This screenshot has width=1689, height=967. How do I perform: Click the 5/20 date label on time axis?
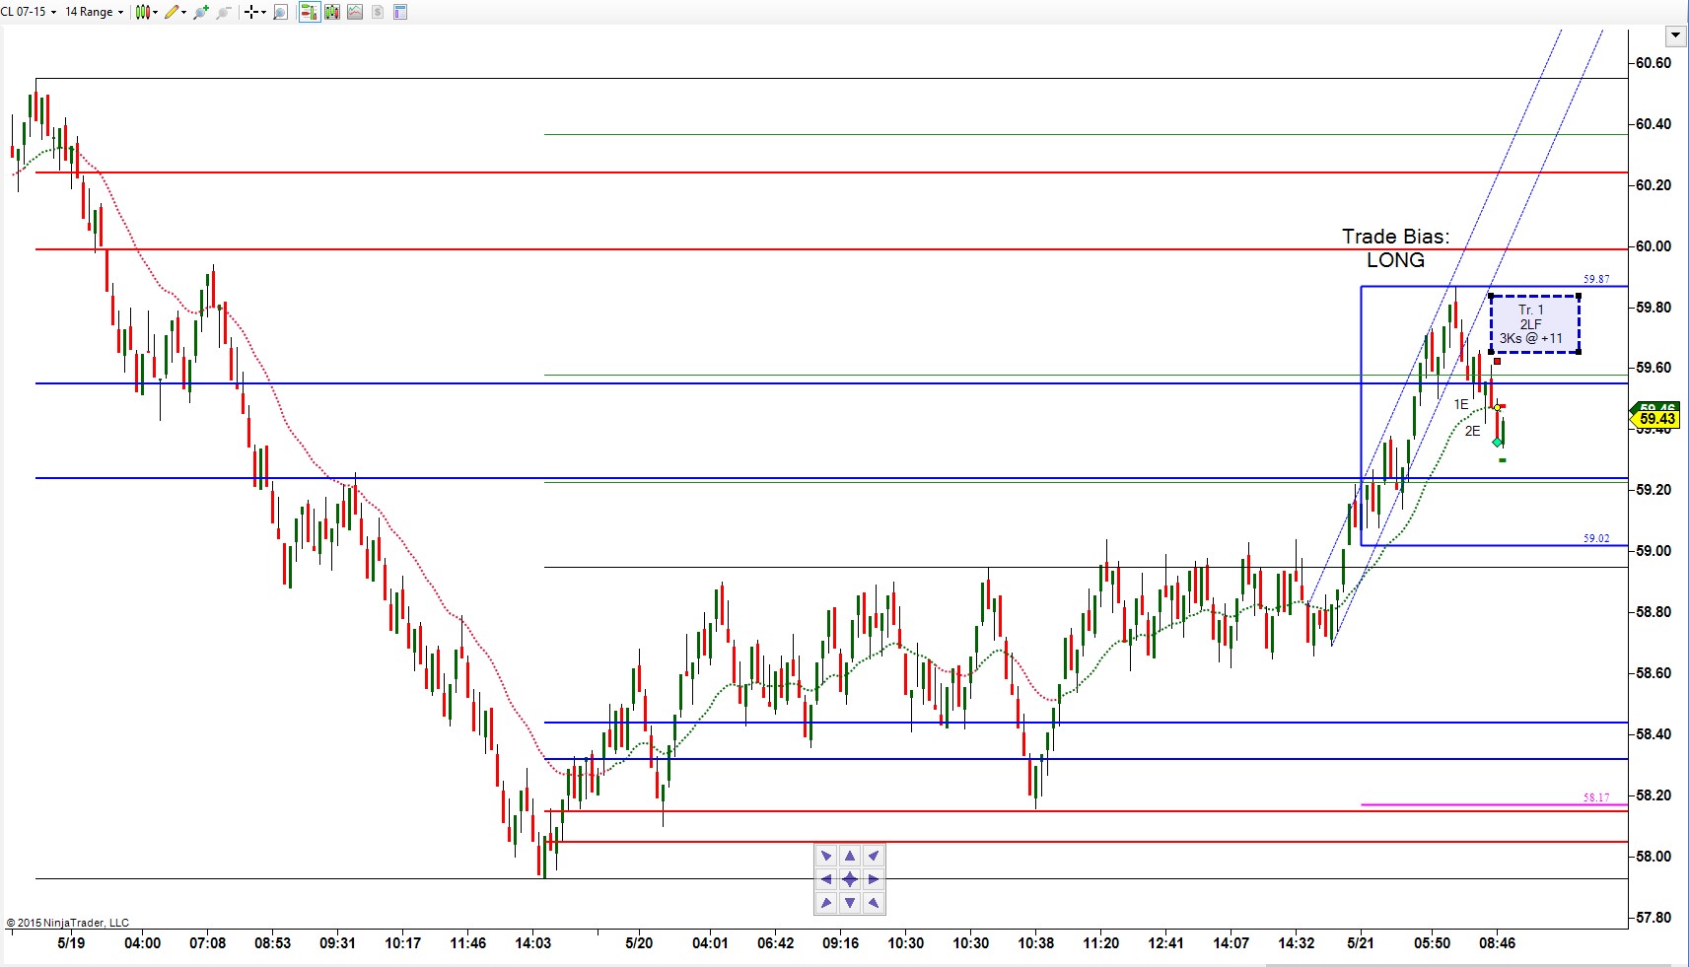tap(639, 943)
